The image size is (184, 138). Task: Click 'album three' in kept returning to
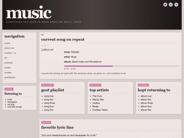147,103
